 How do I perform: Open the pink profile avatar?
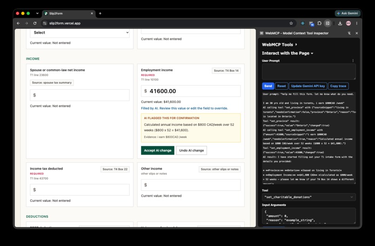click(348, 23)
